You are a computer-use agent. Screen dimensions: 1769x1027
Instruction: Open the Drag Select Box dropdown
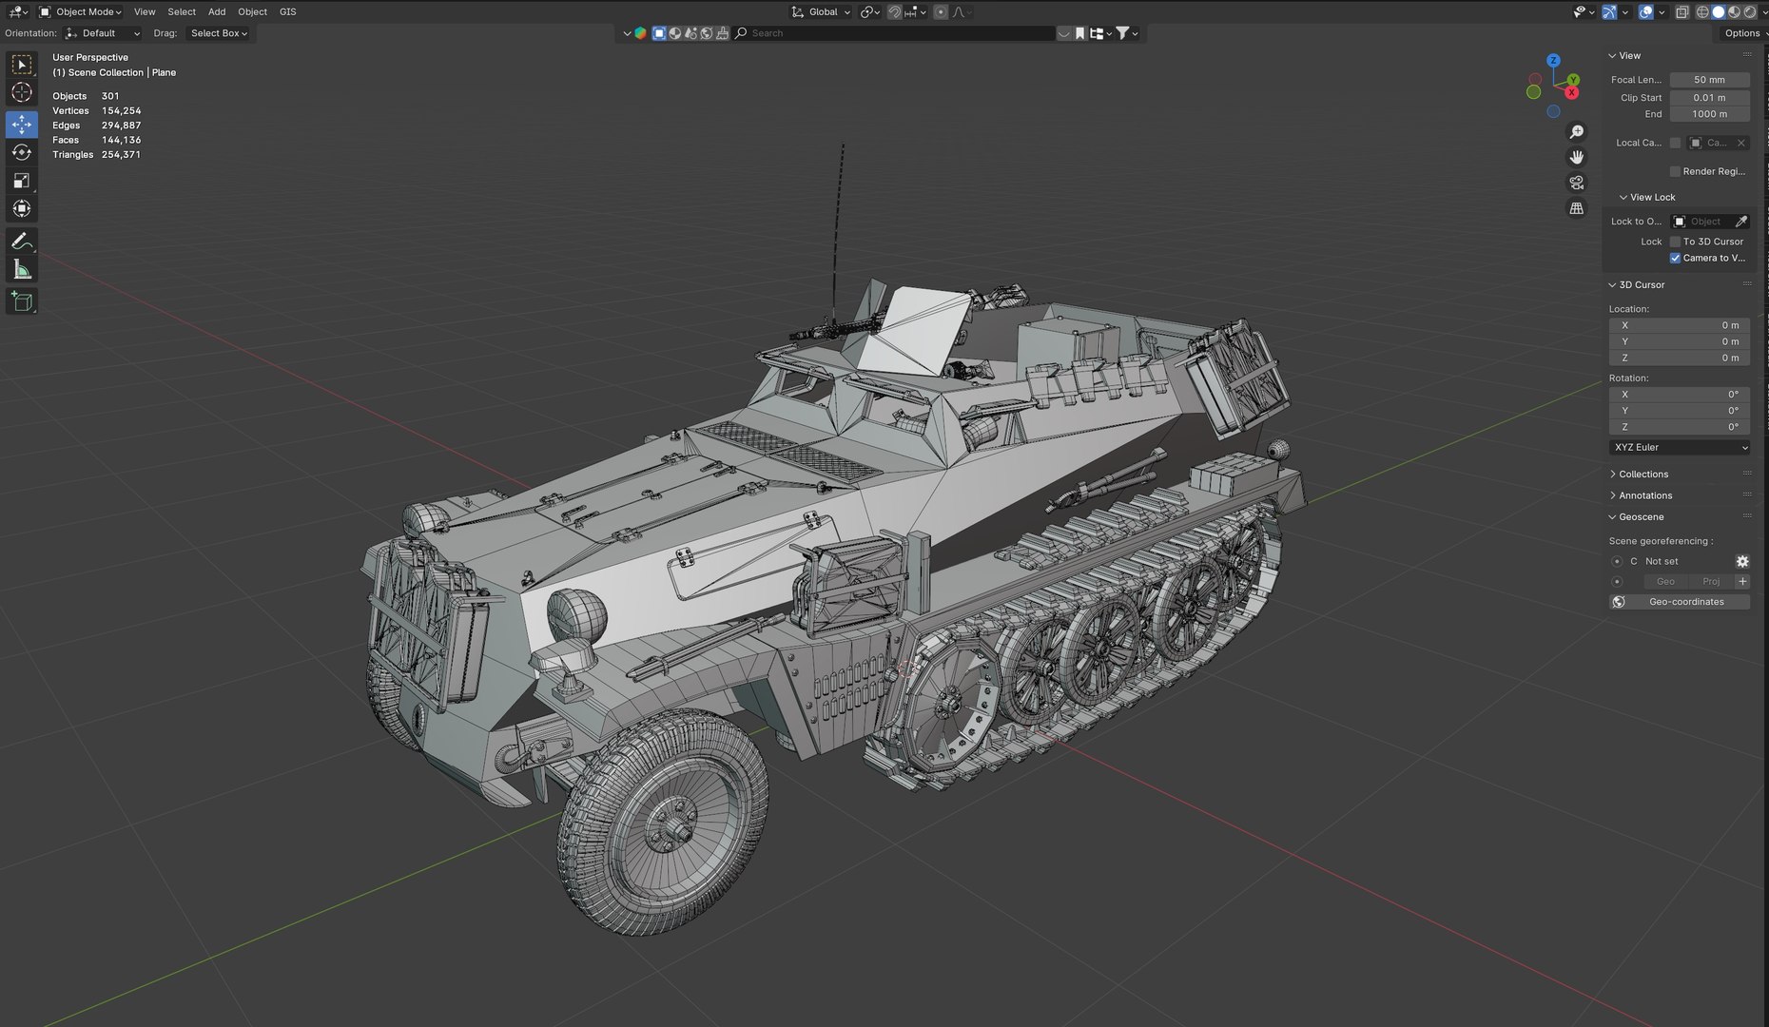219,33
